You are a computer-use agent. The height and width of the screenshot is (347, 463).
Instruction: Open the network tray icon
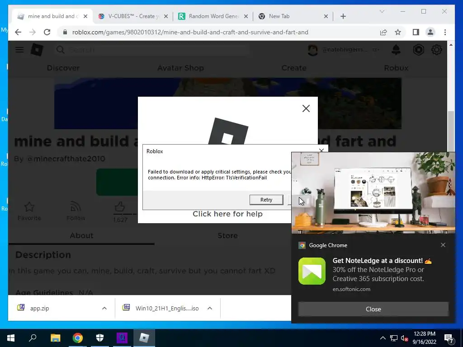point(394,338)
